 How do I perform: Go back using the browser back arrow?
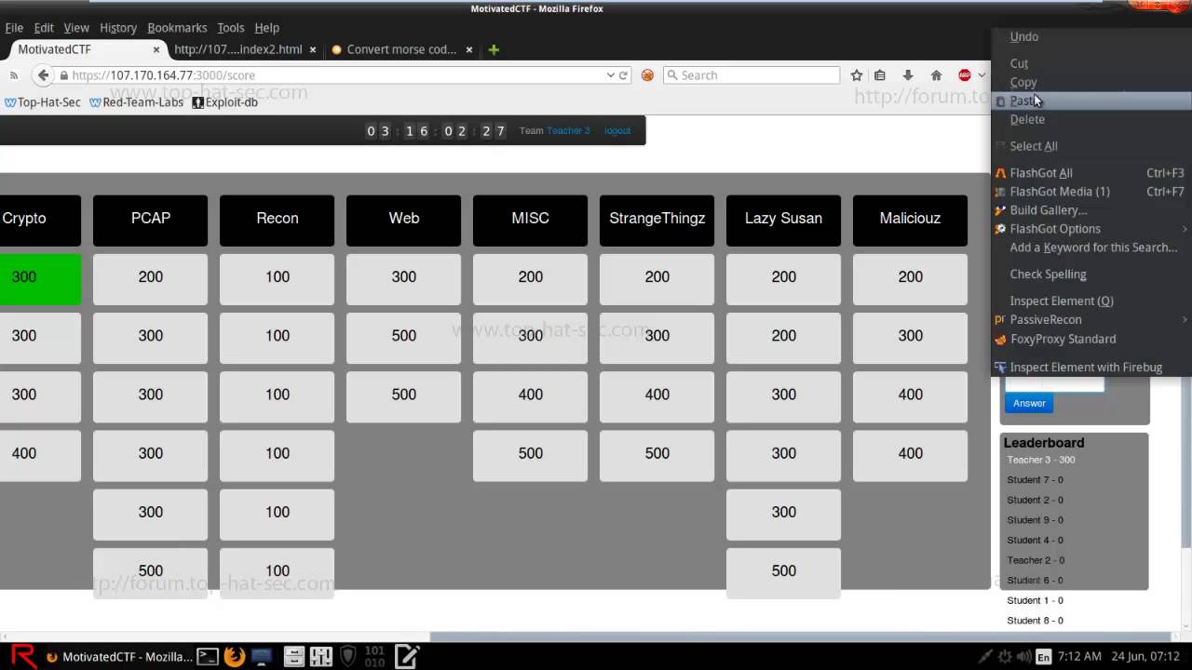43,75
